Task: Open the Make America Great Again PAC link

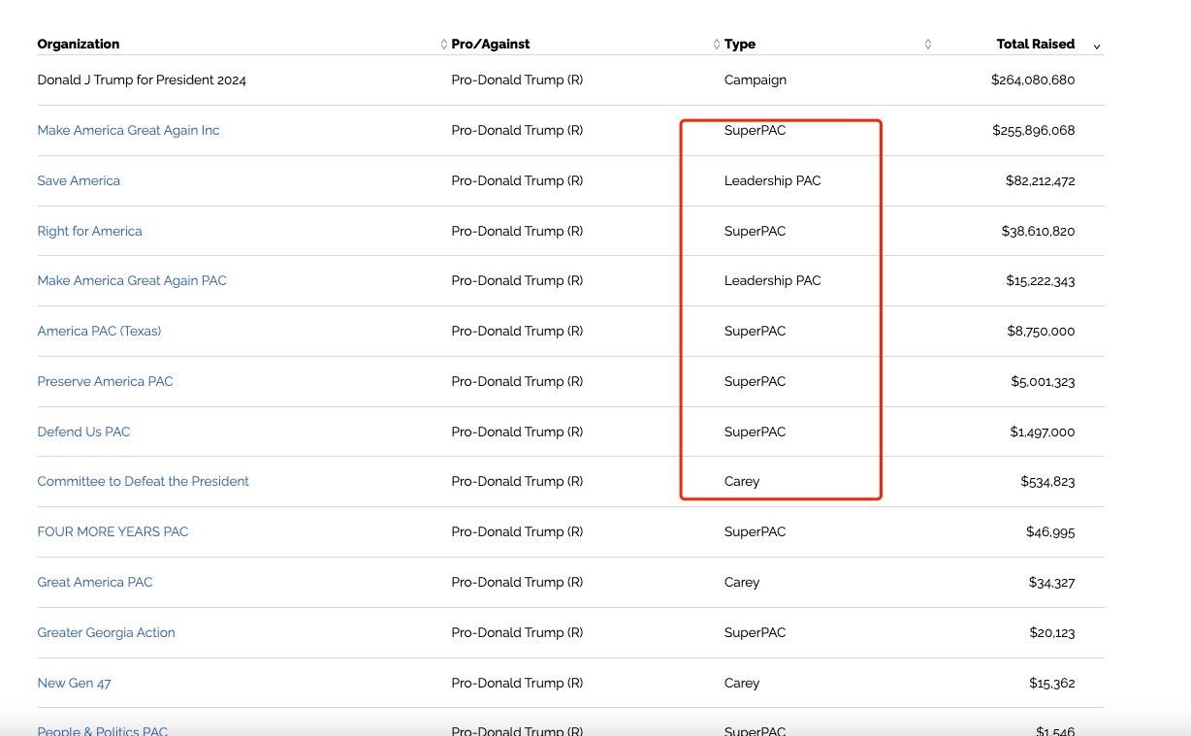Action: tap(132, 281)
